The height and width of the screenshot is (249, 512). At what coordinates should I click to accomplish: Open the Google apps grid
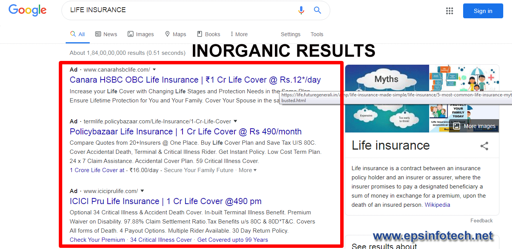[449, 11]
